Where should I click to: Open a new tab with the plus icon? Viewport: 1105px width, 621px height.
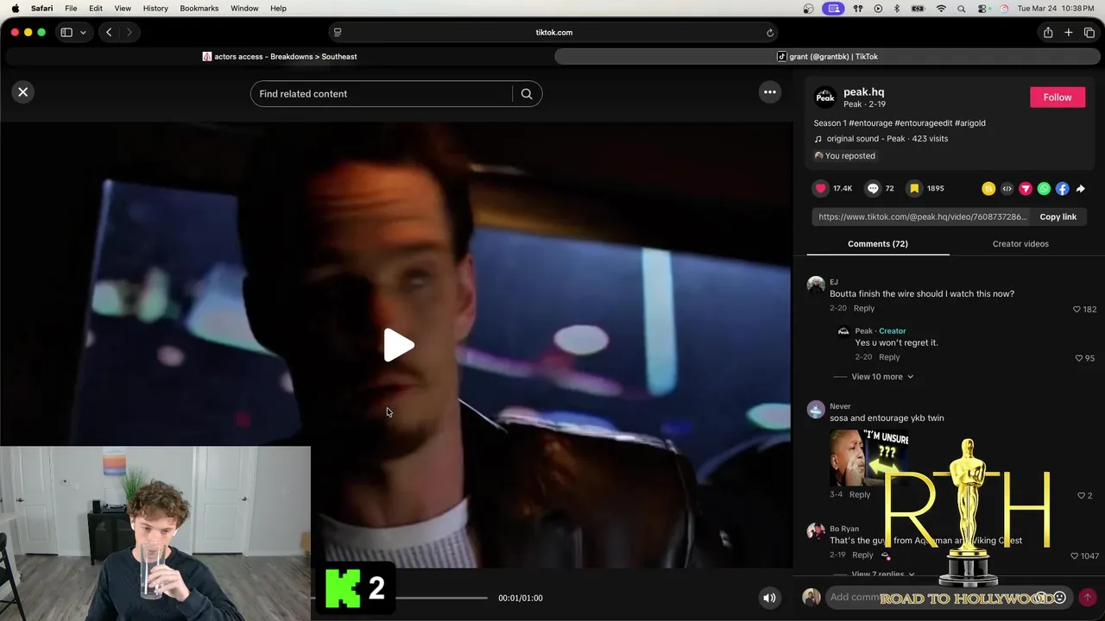click(1069, 33)
